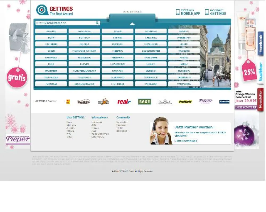This screenshot has height=212, width=266.
Task: Click the Pieper banner logo on left sidebar
Action: [x=18, y=139]
